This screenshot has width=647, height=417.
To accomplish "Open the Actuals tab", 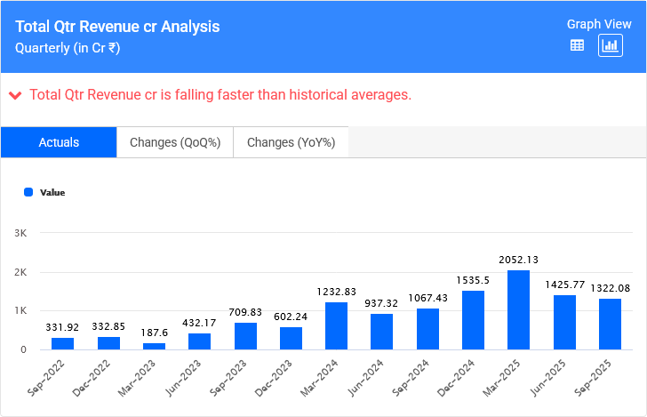I will point(59,142).
